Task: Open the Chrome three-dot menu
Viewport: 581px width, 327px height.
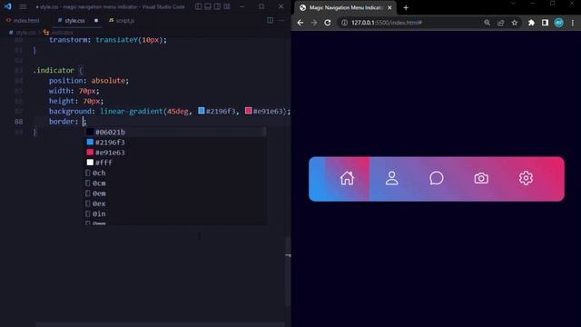Action: click(x=573, y=23)
